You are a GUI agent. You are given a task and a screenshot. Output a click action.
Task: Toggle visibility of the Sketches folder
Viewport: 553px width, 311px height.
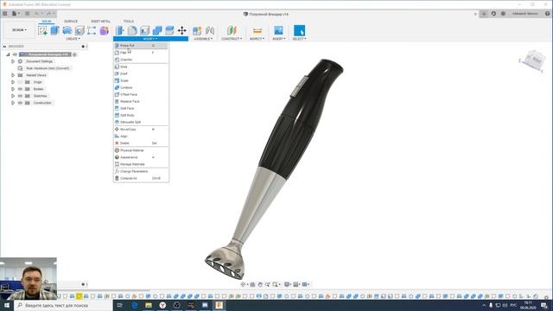tap(21, 96)
